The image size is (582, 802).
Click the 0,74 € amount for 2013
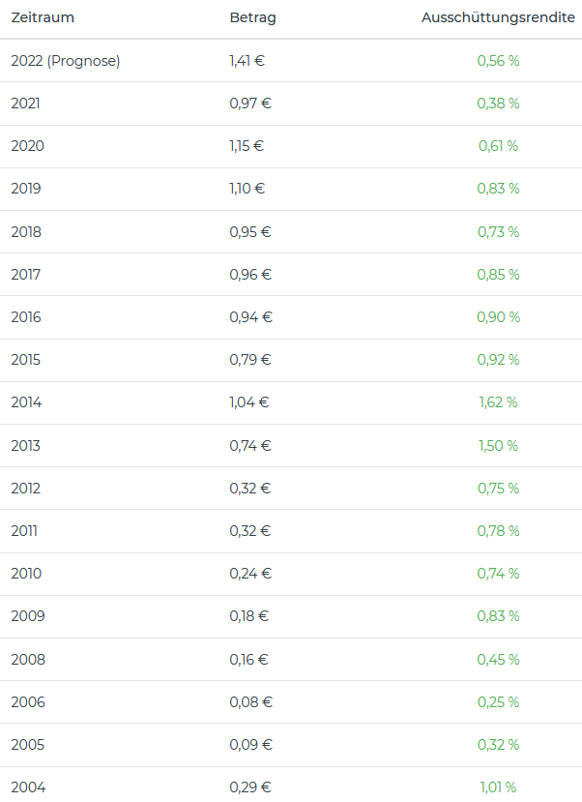coord(250,445)
